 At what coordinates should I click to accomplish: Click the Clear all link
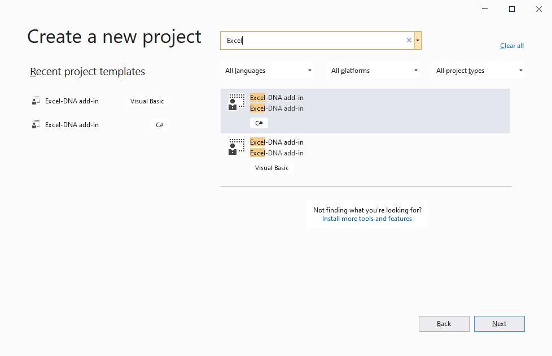[x=511, y=46]
